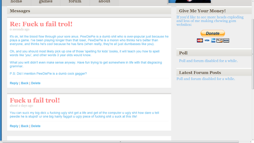Click the 'Poll' sidebar heading
Screen dimensions: 254x143
tap(183, 53)
